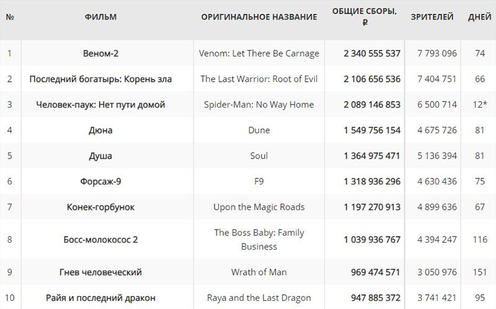
Task: Select the Босс-молокосос 2 title
Action: coord(100,240)
